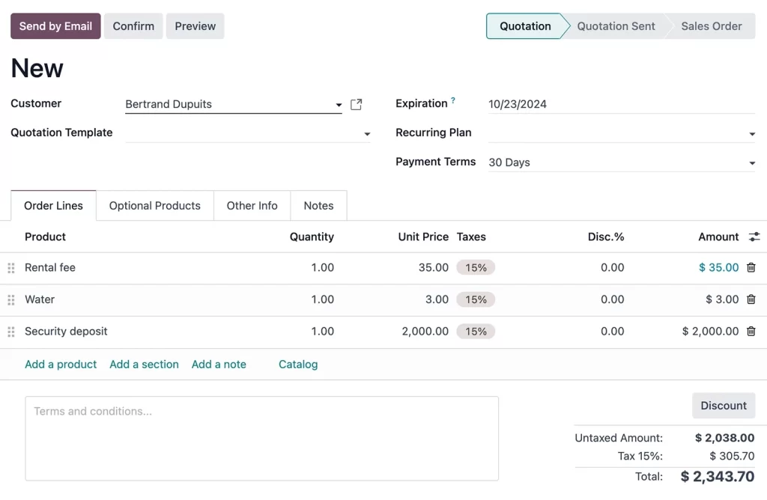
Task: Click into the Terms and conditions field
Action: tap(261, 438)
